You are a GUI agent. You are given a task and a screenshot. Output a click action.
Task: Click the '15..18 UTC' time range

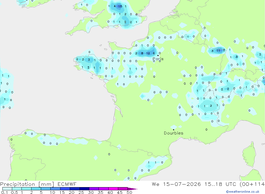pos(220,184)
